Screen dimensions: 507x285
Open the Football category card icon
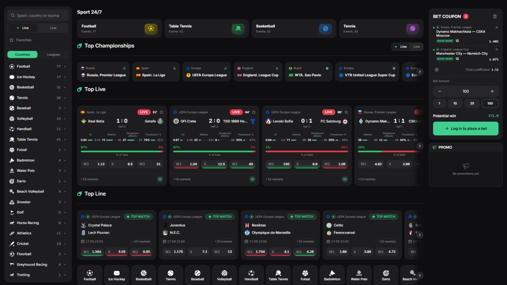(151, 29)
